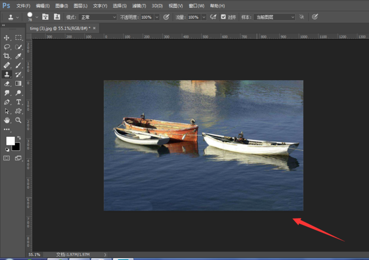The height and width of the screenshot is (260, 369).
Task: Choose the Horizontal Type tool
Action: pos(18,102)
